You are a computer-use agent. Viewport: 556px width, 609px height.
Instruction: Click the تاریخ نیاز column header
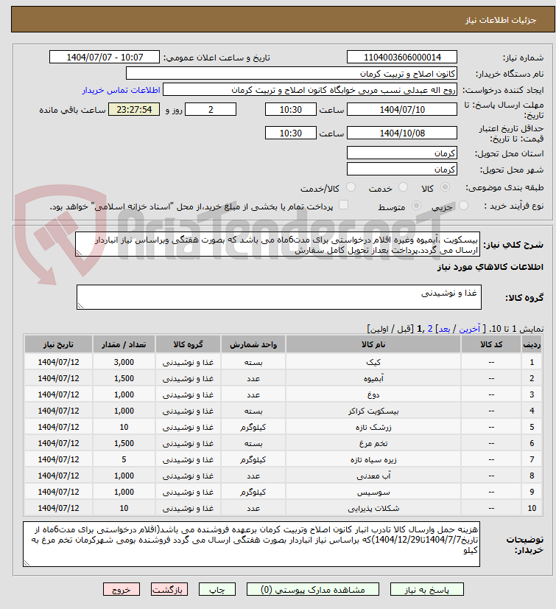59,344
